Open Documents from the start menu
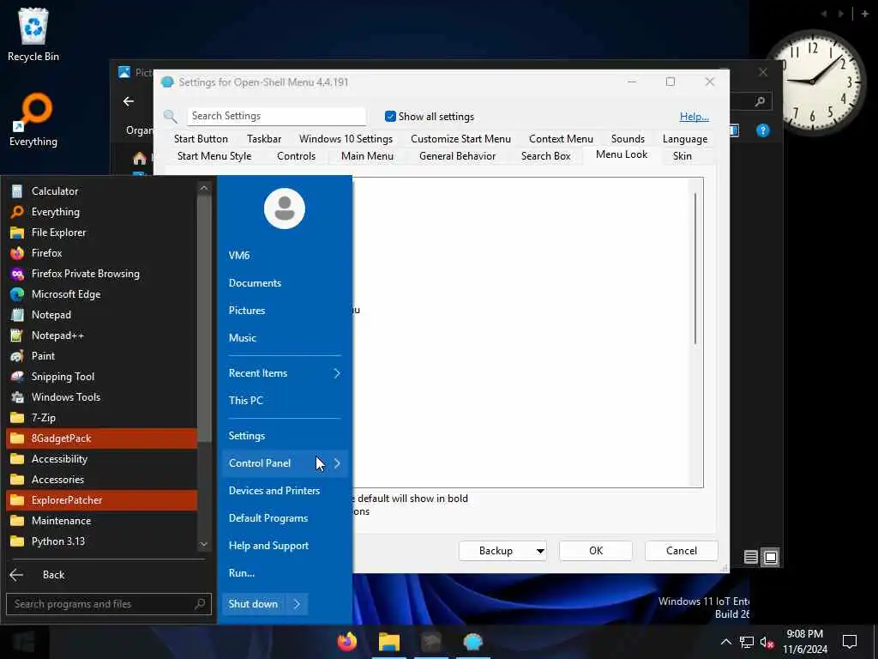 point(285,283)
